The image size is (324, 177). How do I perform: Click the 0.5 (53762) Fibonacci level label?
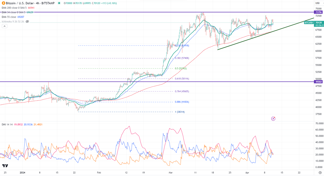pos(181,68)
